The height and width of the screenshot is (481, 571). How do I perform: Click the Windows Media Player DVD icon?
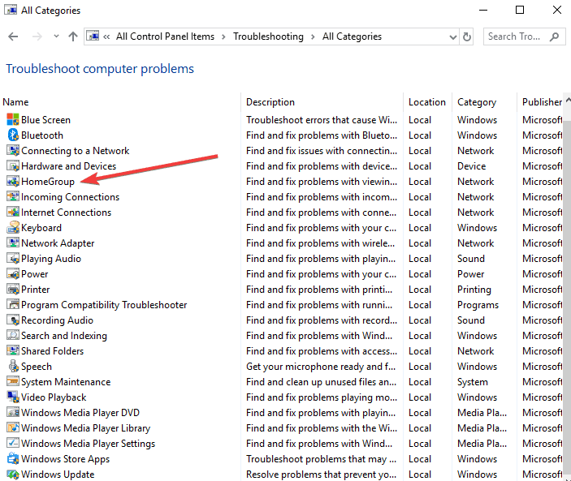pos(13,412)
